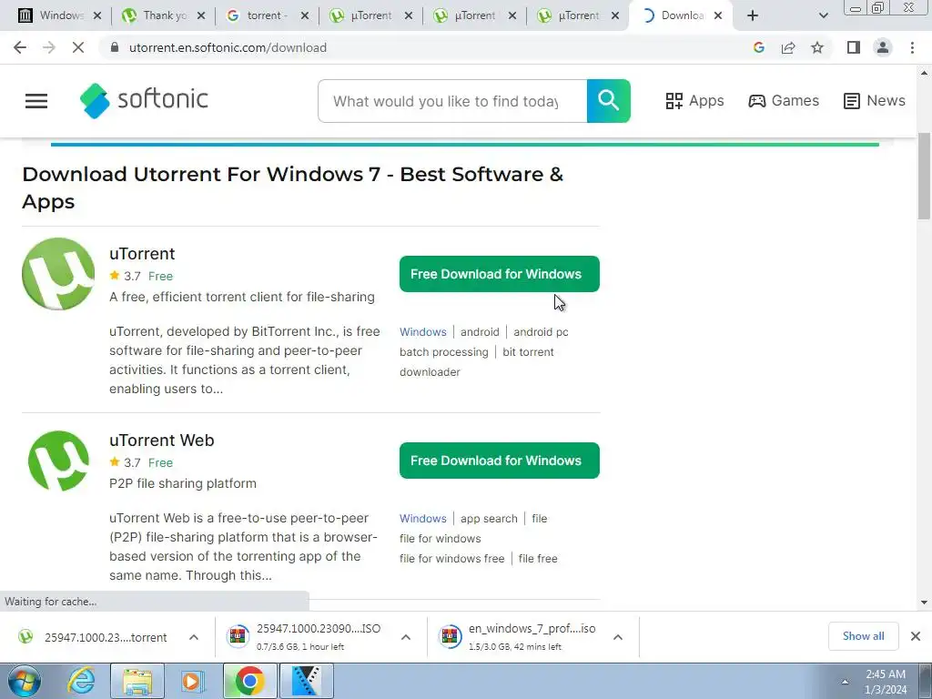Image resolution: width=932 pixels, height=699 pixels.
Task: Click the android pc tag
Action: coord(541,331)
